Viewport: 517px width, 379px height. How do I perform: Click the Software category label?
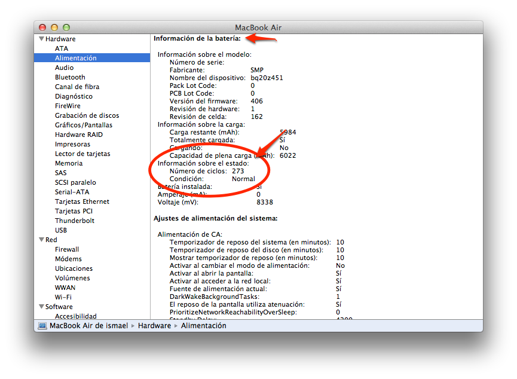[59, 307]
